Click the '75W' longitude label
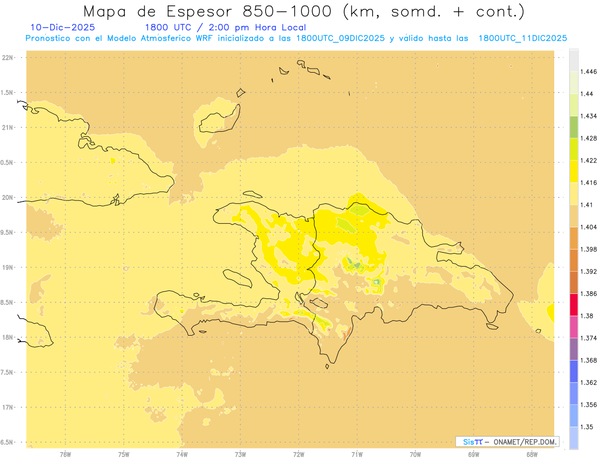 pos(123,454)
